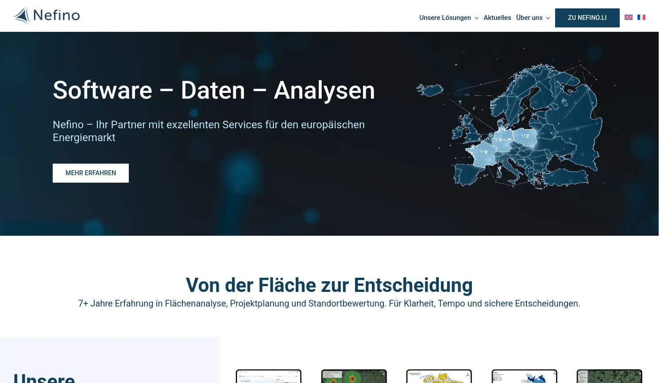The width and height of the screenshot is (664, 383).
Task: Open Aktuelles page
Action: tap(497, 18)
